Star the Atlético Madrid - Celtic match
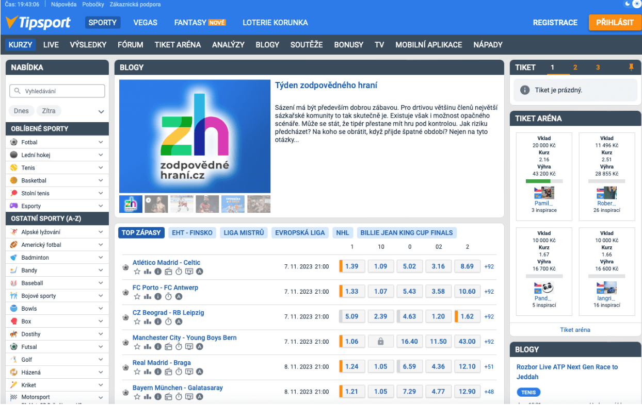This screenshot has width=642, height=405. point(137,272)
